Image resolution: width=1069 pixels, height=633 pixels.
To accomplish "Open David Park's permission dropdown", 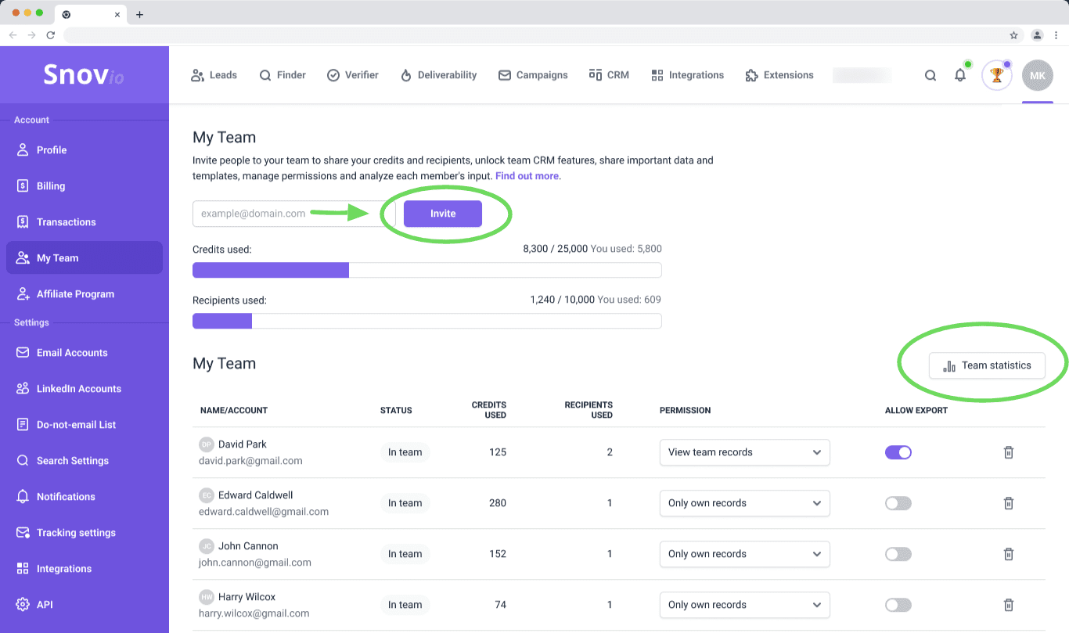I will coord(744,452).
